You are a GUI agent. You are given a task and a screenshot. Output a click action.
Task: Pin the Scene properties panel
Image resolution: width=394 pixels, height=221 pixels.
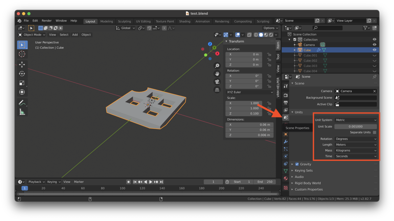374,77
